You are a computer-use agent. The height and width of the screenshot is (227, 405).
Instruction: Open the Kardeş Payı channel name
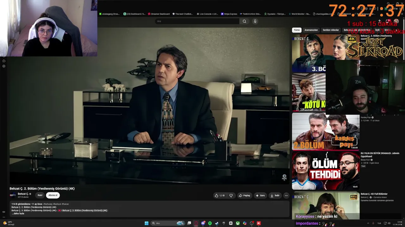[366, 117]
